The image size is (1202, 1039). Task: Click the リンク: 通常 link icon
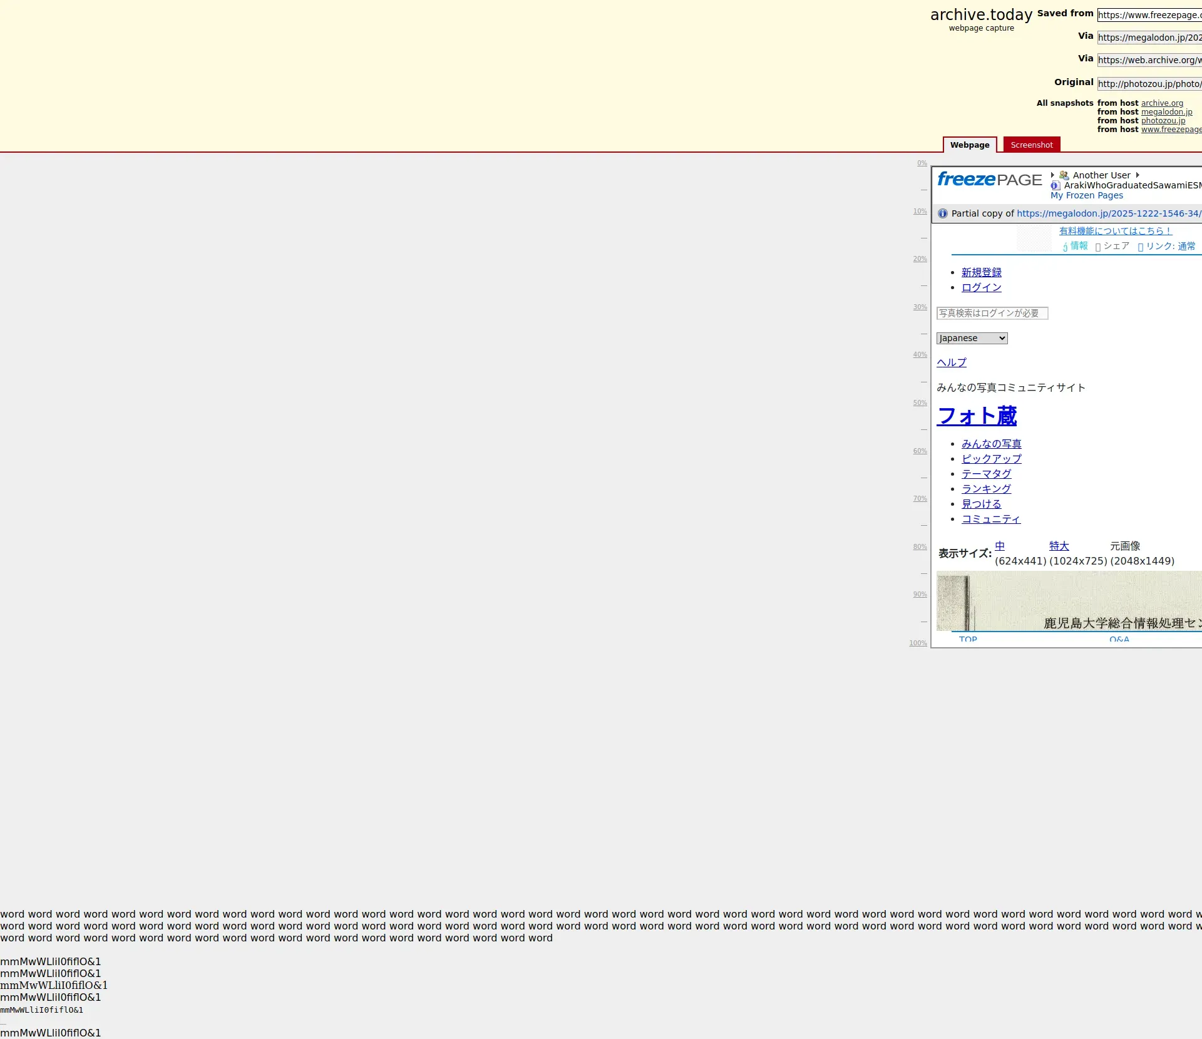click(x=1141, y=247)
